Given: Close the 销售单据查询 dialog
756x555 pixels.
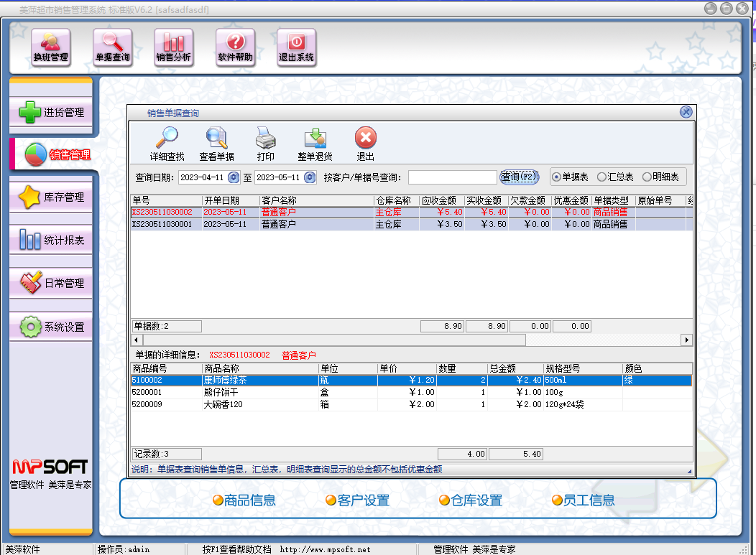Looking at the screenshot, I should (686, 112).
